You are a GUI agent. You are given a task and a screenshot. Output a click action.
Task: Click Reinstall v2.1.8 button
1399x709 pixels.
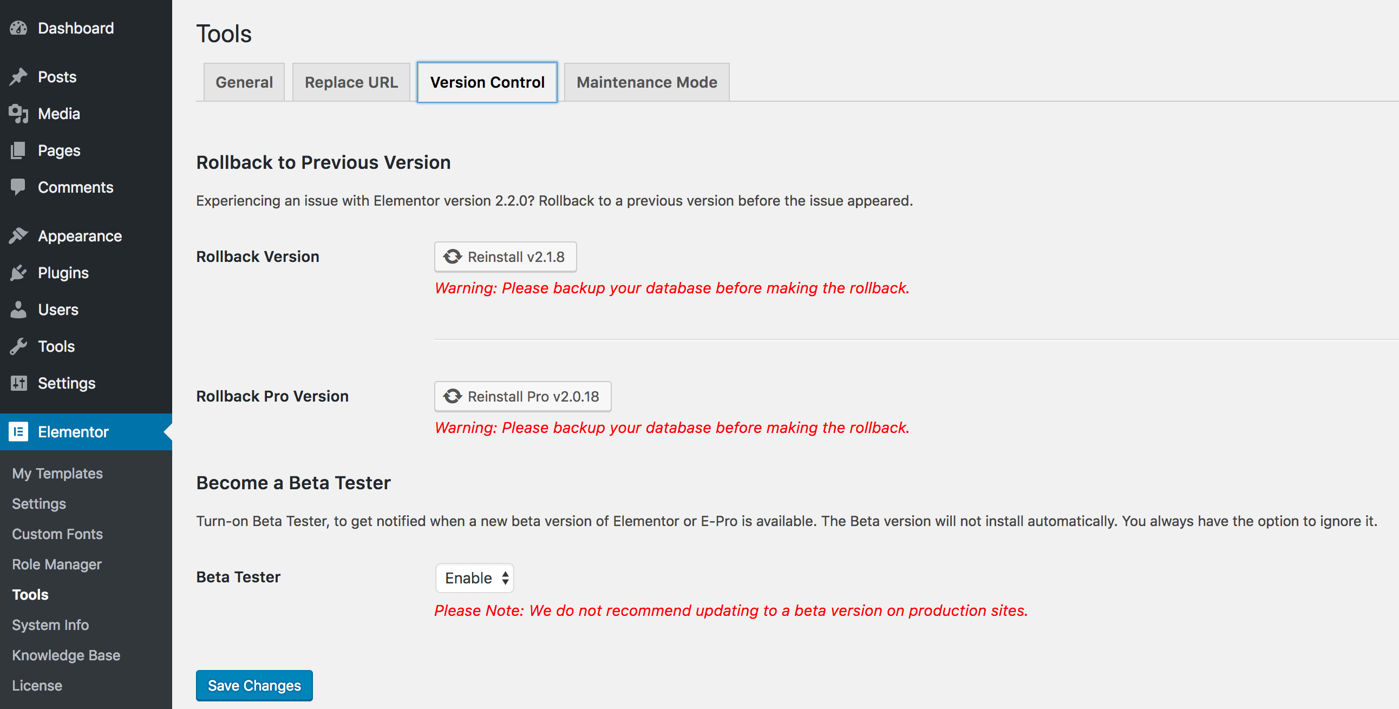tap(505, 257)
